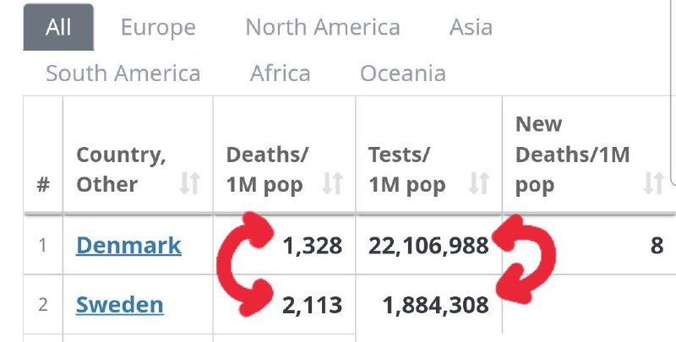Open the Denmark country link
Screen dimensions: 676x342
tap(128, 246)
